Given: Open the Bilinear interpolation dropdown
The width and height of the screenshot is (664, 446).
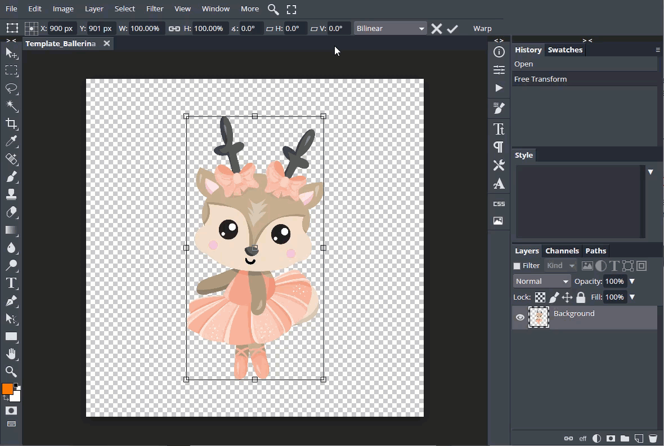Looking at the screenshot, I should point(390,29).
